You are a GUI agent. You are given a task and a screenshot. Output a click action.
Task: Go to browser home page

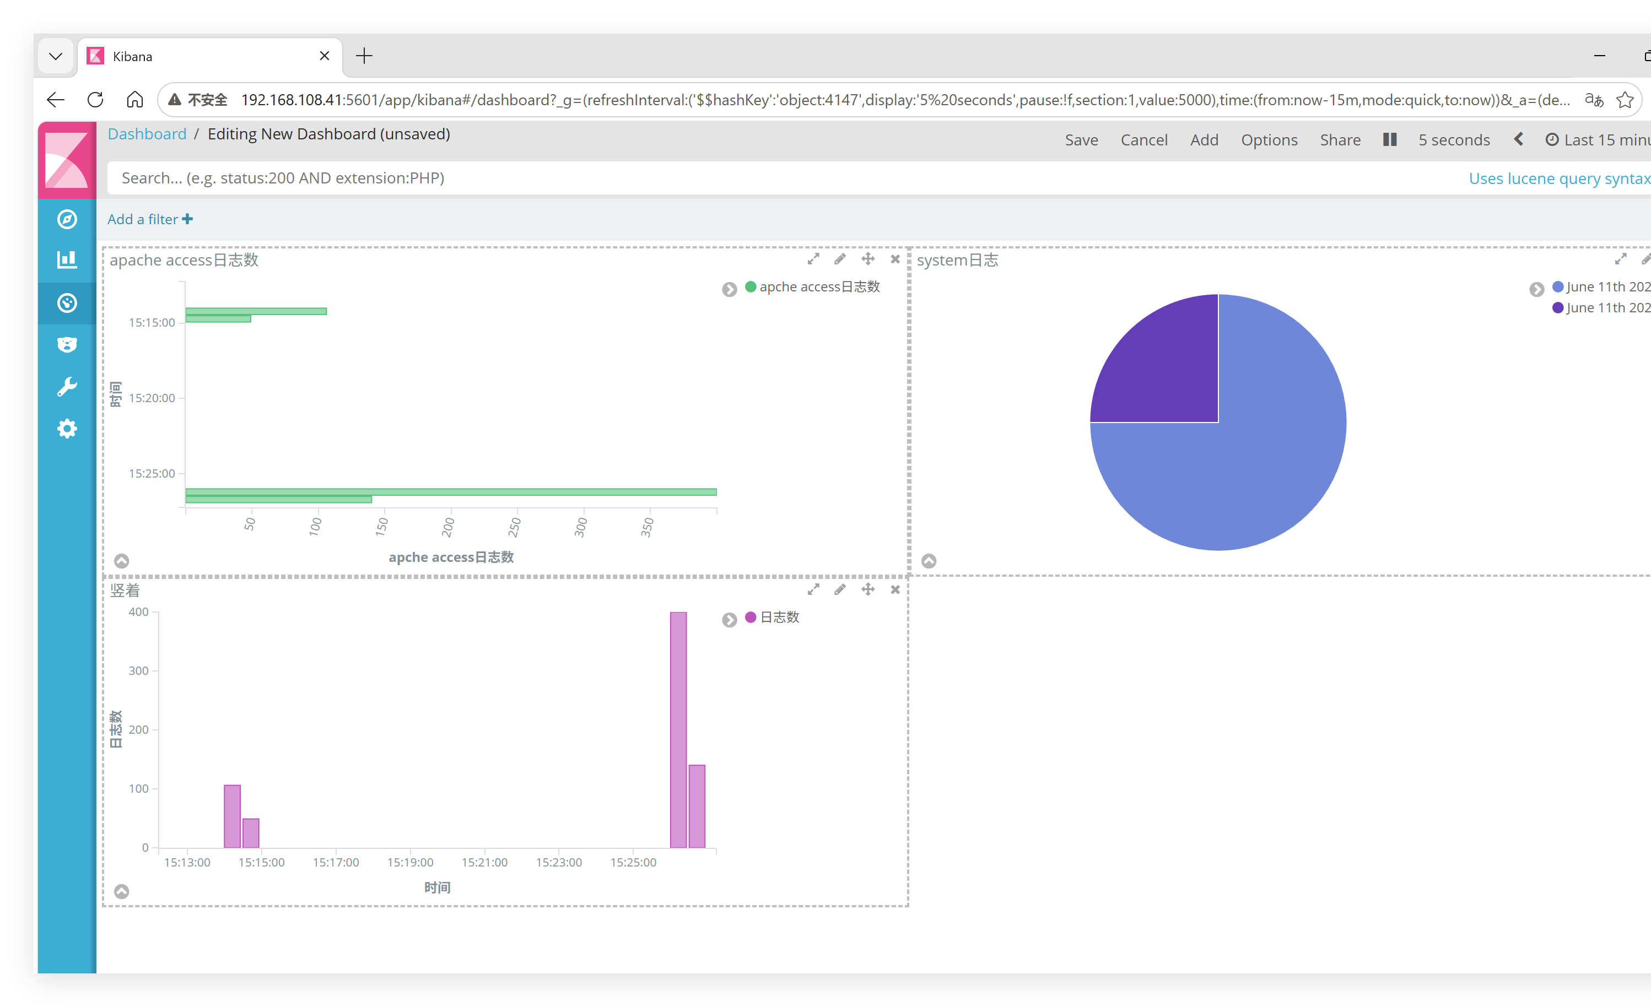(x=134, y=100)
